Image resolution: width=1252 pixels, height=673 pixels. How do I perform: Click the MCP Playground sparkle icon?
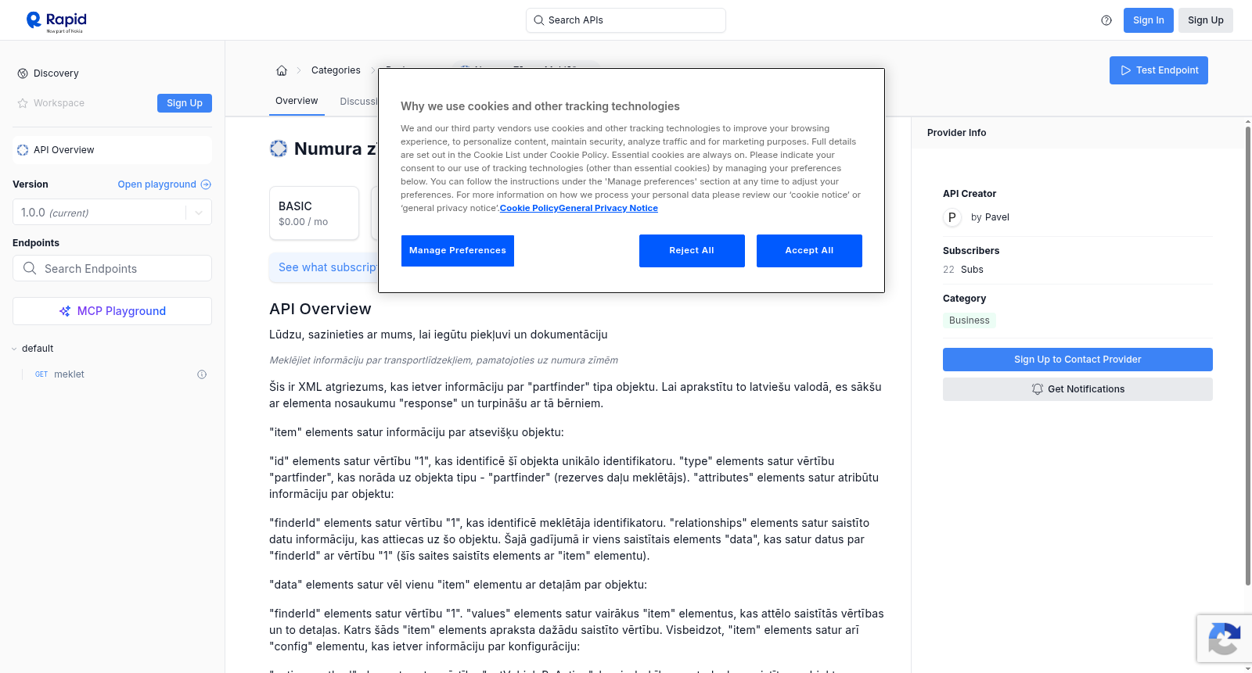pos(65,311)
